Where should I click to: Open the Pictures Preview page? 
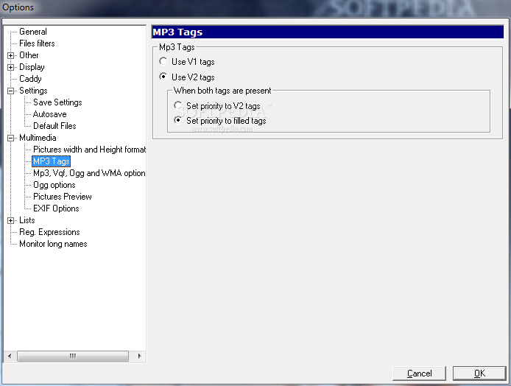[63, 197]
